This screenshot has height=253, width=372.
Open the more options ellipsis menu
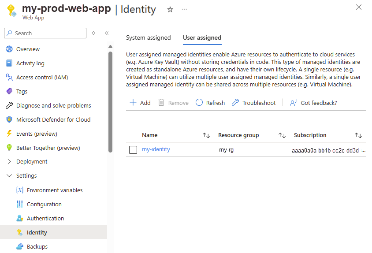pos(184,9)
